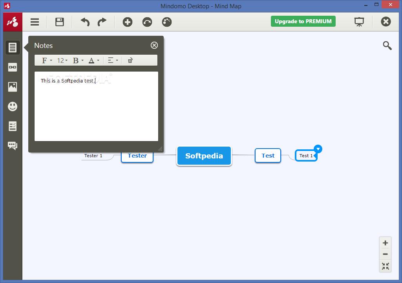Select the Tester topic node

[137, 156]
